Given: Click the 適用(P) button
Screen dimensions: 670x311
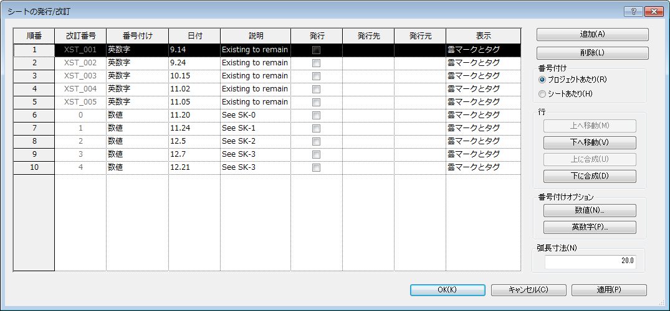Looking at the screenshot, I should (x=609, y=290).
